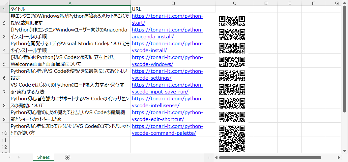The height and width of the screenshot is (162, 348).
Task: Select the QR code image in row 4
Action: [232, 48]
